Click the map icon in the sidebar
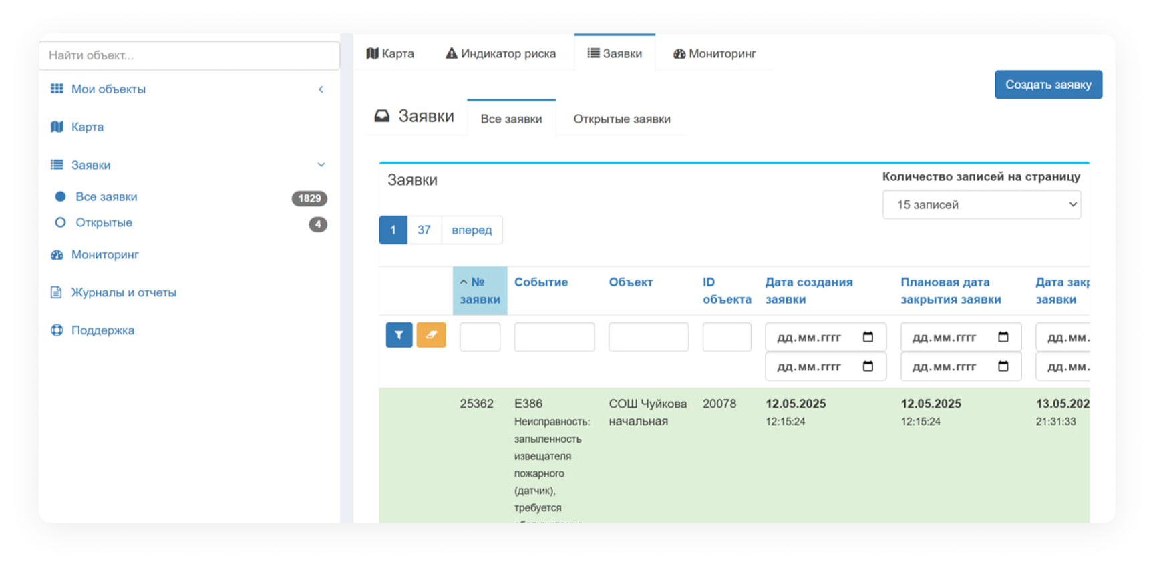The image size is (1153, 566). [57, 127]
